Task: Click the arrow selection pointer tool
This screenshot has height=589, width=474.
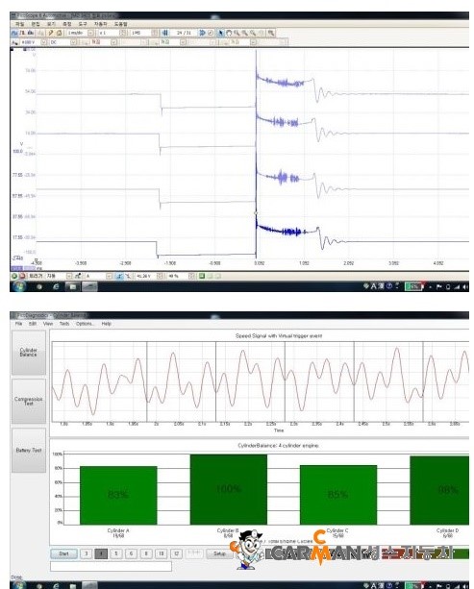Action: pos(220,33)
